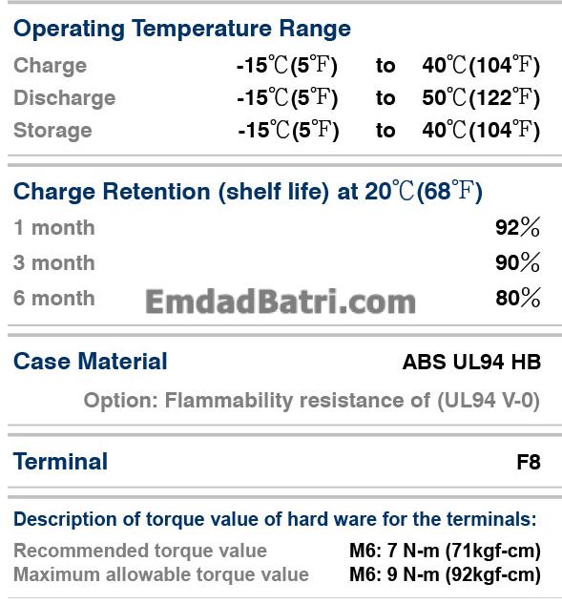Click the 50℃(122℉) discharge maximum value

point(481,97)
